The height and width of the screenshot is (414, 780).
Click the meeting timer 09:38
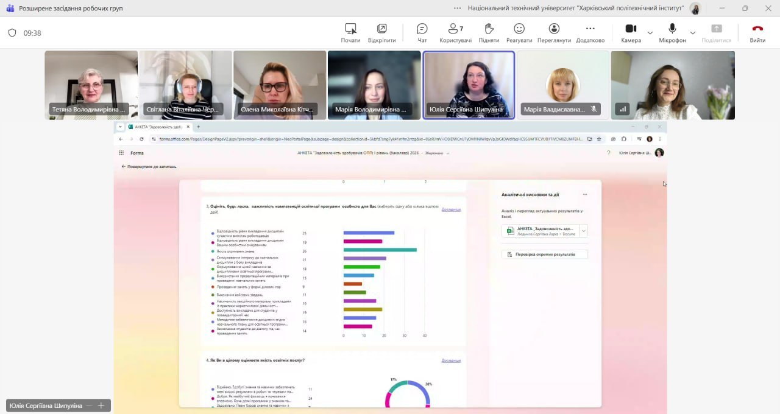(32, 33)
